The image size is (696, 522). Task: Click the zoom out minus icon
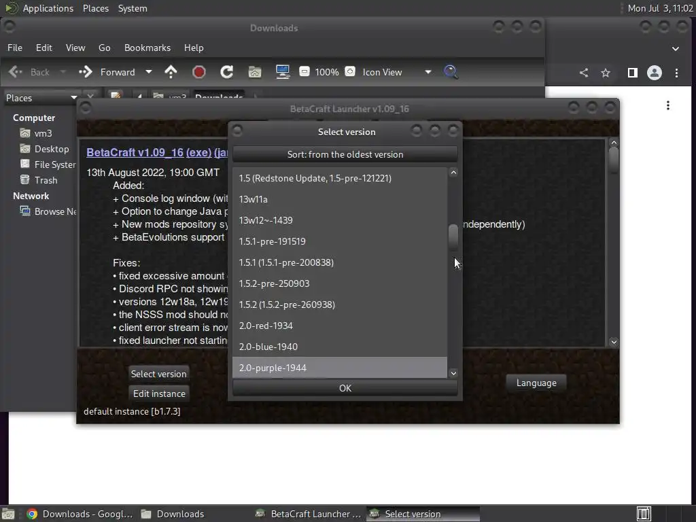click(x=304, y=71)
